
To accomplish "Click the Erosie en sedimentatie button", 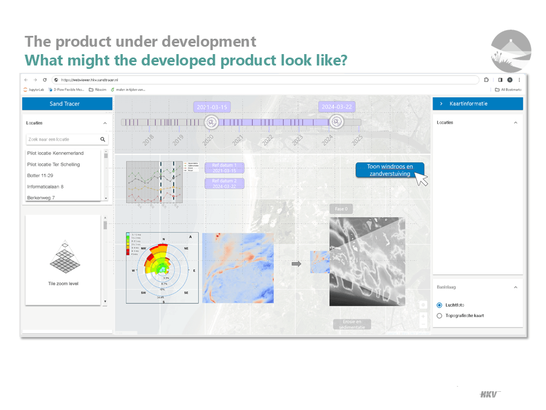I will [x=352, y=324].
